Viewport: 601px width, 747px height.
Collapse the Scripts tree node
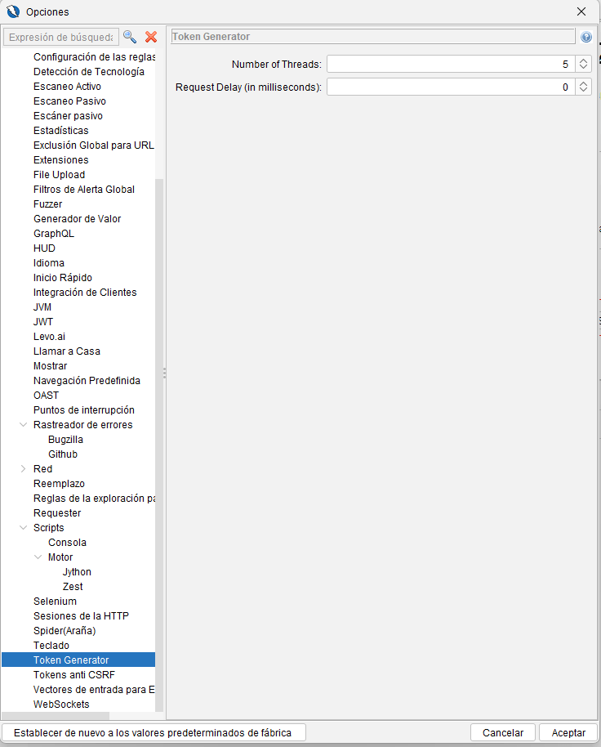24,528
